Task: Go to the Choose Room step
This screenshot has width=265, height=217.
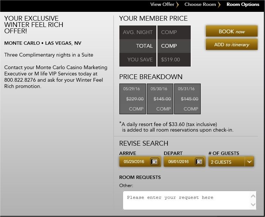Action: pyautogui.click(x=200, y=4)
